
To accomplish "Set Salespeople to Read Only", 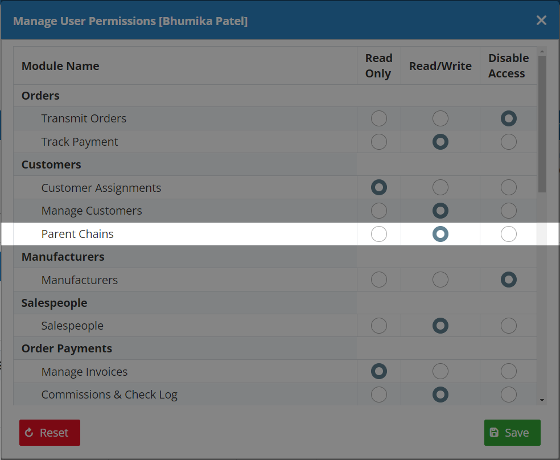I will tap(378, 326).
